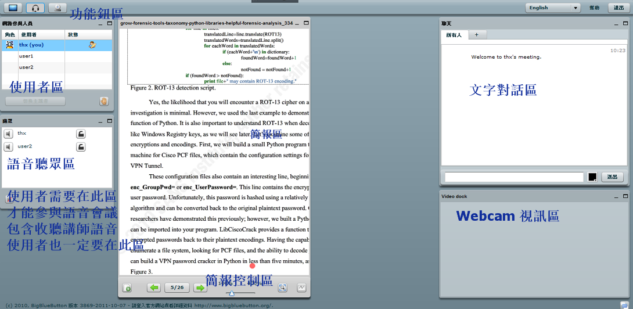
Task: Switch to the 所有人 chat tab
Action: click(454, 35)
